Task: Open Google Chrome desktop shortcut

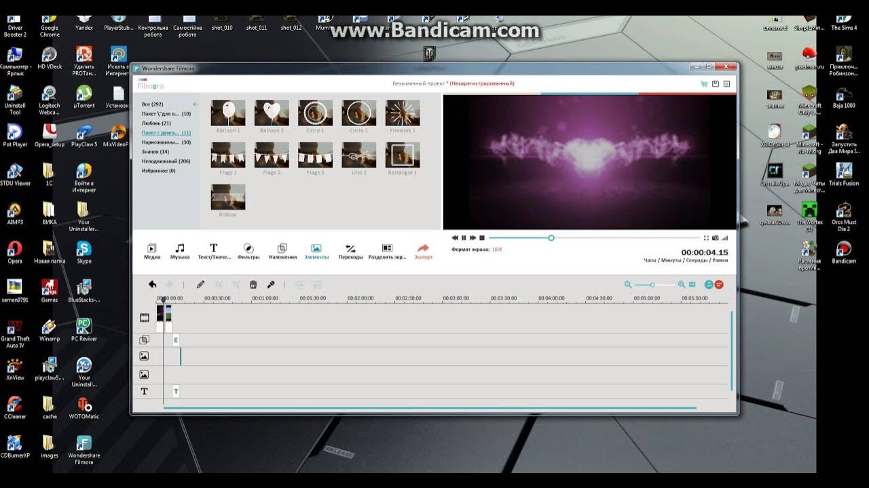Action: tap(50, 25)
